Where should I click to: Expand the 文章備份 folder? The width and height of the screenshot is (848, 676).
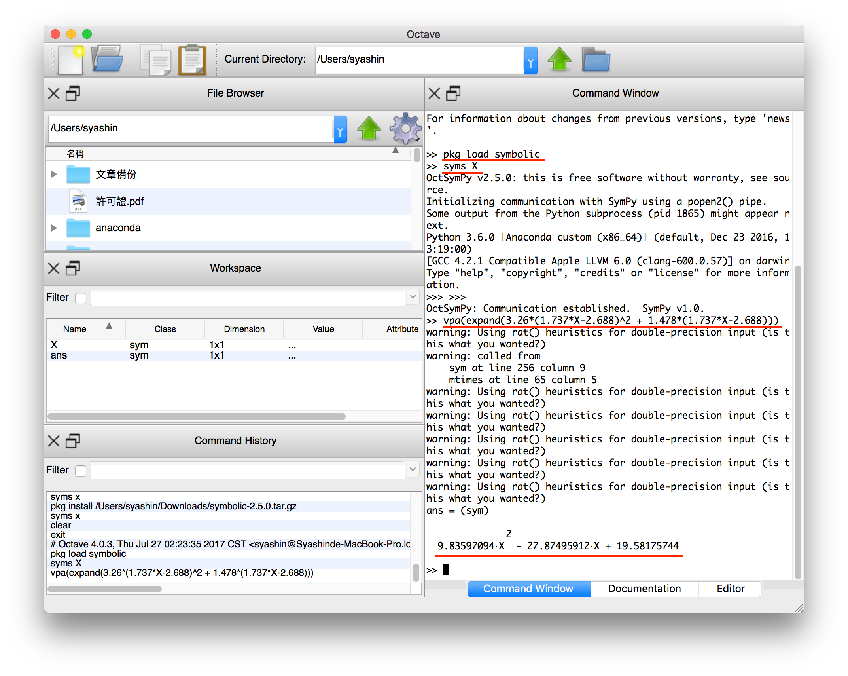55,174
